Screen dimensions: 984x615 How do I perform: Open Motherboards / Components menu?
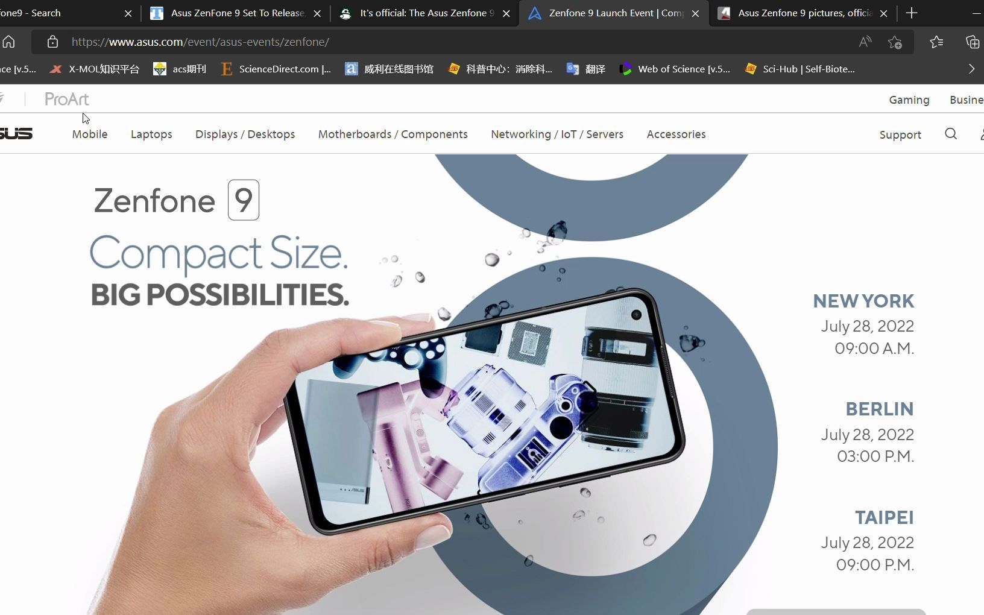pos(393,134)
